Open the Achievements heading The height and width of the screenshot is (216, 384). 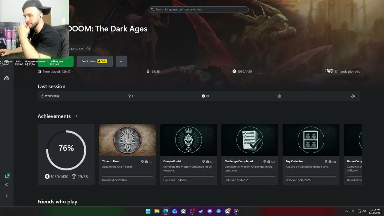click(x=54, y=116)
